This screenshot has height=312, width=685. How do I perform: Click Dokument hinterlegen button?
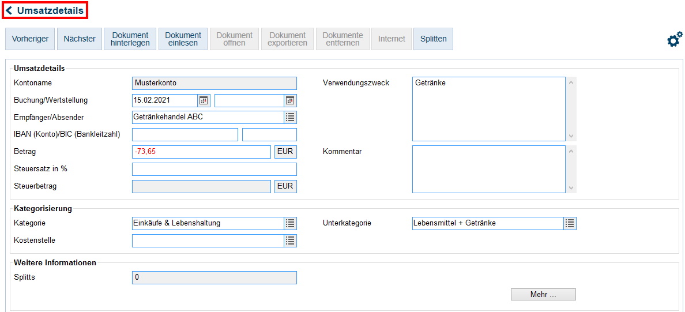[x=130, y=39]
